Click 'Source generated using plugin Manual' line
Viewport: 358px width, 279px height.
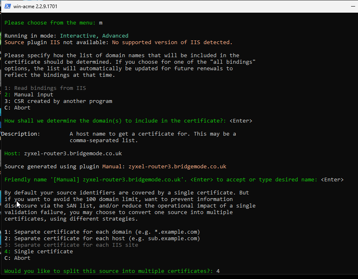coord(115,167)
